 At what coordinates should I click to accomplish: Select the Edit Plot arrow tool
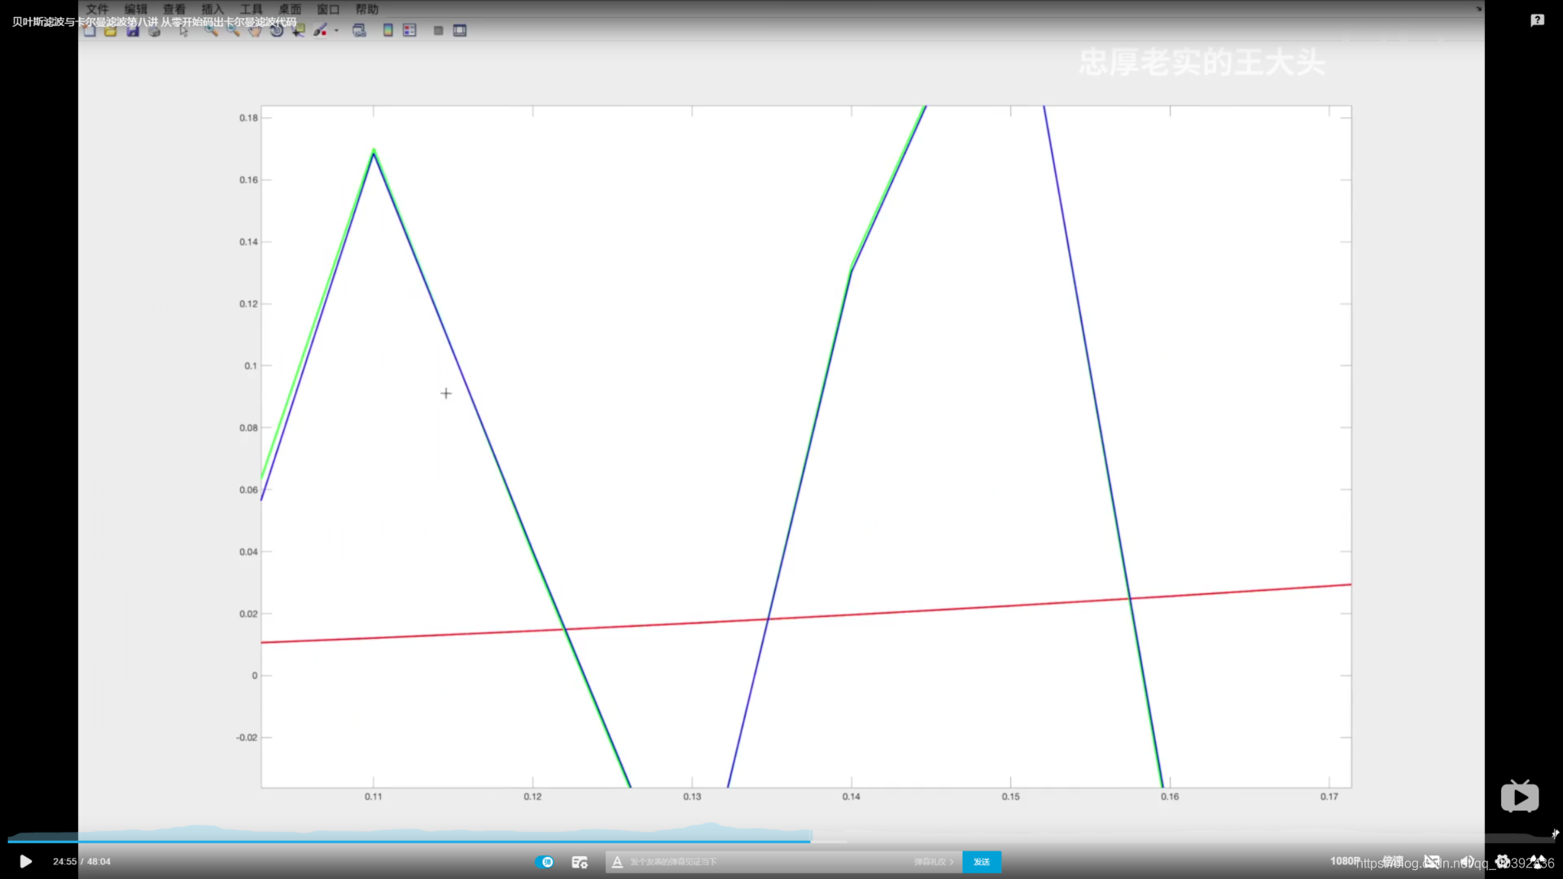coord(184,31)
